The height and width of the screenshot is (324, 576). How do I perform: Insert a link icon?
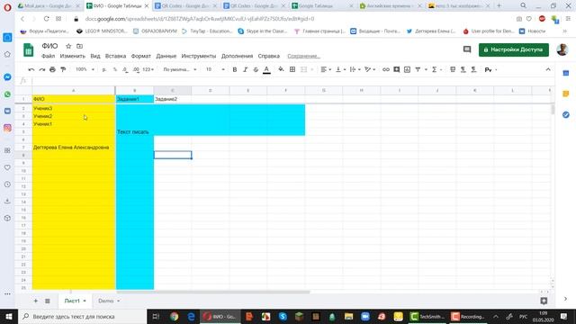[x=386, y=69]
